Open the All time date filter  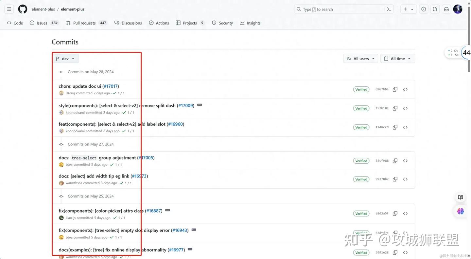point(397,58)
